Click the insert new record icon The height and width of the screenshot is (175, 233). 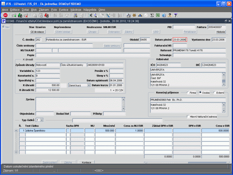pyautogui.click(x=14, y=15)
